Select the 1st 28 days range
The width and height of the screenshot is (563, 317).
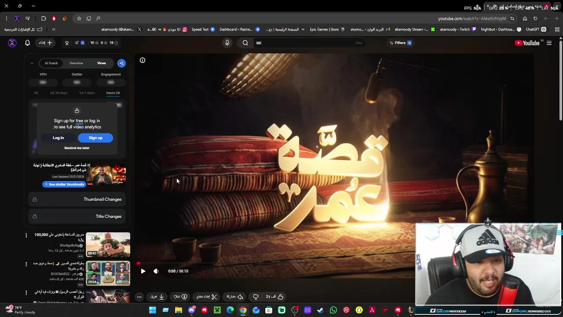coord(58,93)
